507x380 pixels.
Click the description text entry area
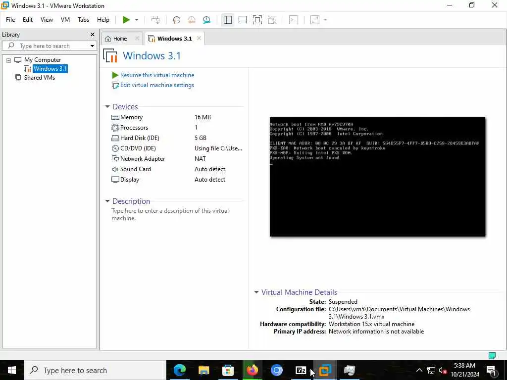tap(170, 214)
